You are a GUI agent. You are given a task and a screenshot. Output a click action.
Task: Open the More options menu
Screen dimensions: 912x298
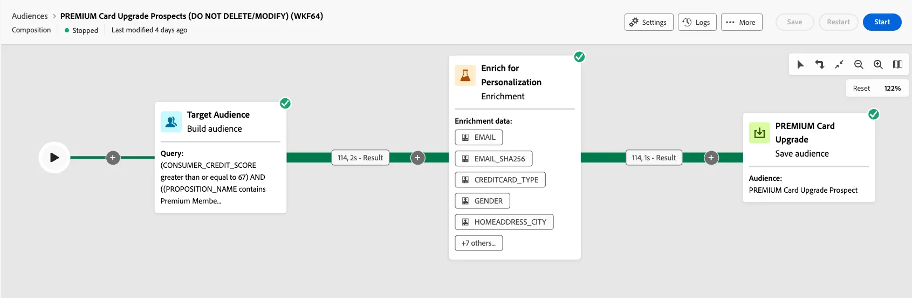tap(742, 22)
